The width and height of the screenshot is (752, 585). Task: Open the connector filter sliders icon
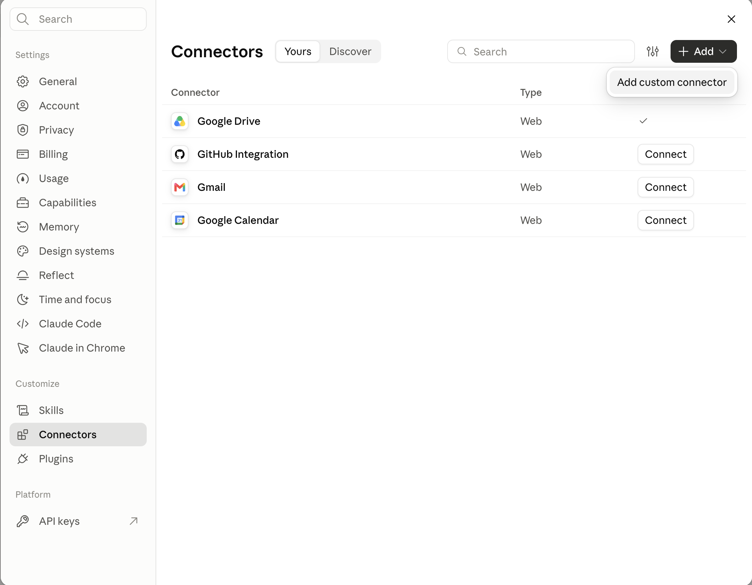pyautogui.click(x=653, y=51)
